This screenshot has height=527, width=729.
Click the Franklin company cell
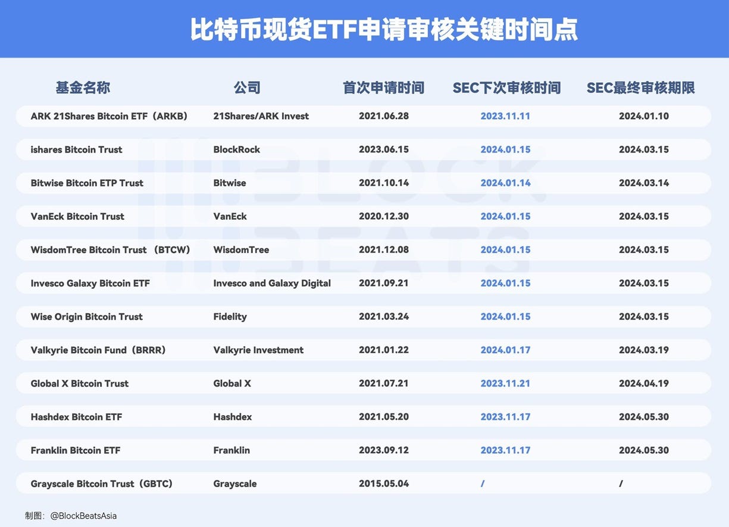231,450
